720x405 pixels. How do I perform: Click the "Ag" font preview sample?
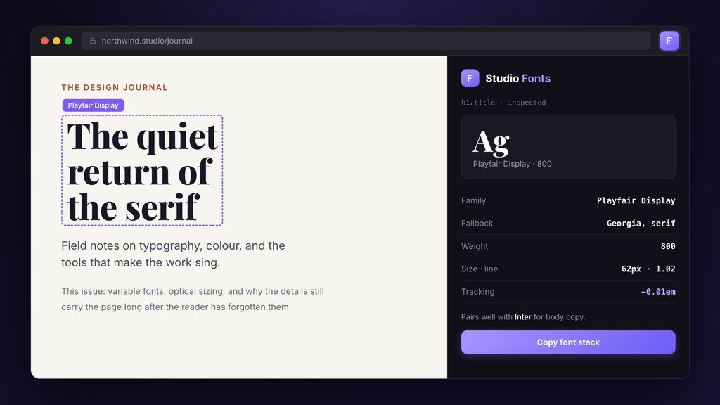[x=491, y=143]
